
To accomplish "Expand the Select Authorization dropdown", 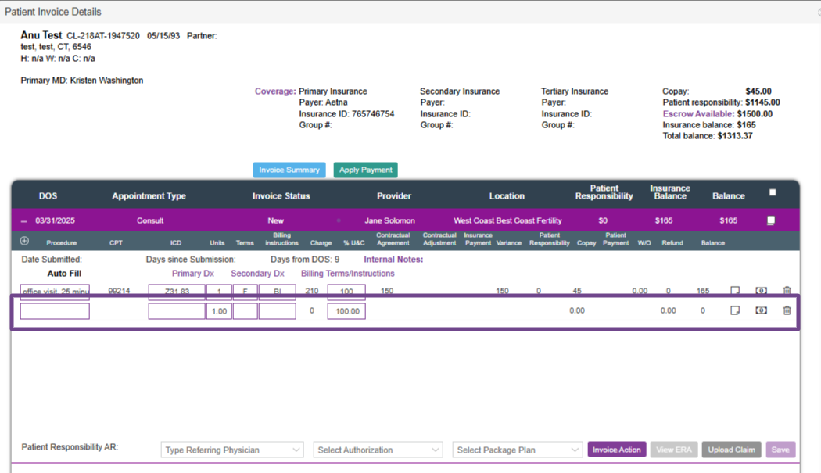I will 378,450.
